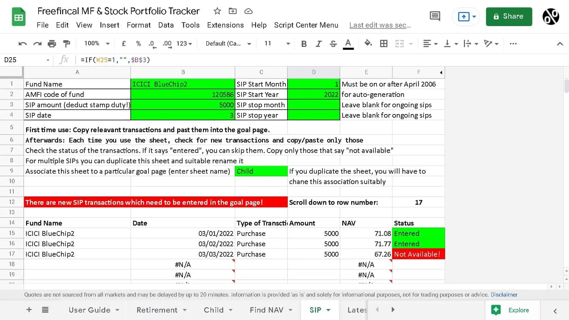Open the Format menu

point(139,25)
